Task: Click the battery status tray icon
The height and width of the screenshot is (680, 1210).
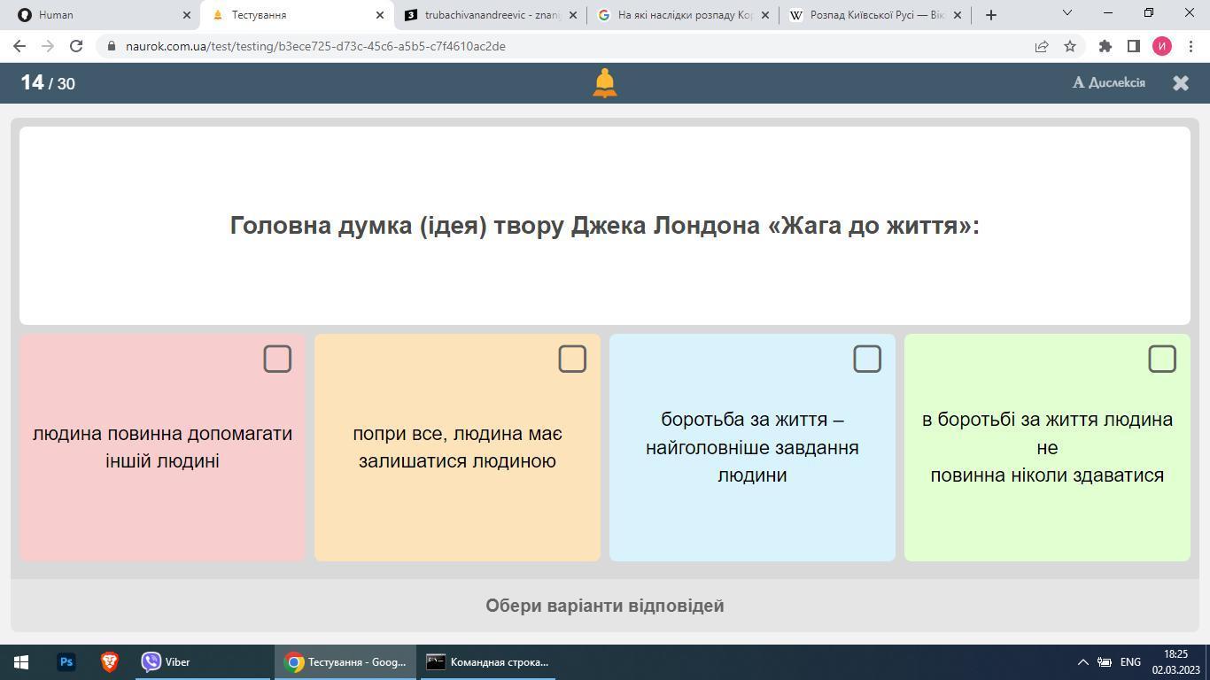Action: [x=1105, y=662]
